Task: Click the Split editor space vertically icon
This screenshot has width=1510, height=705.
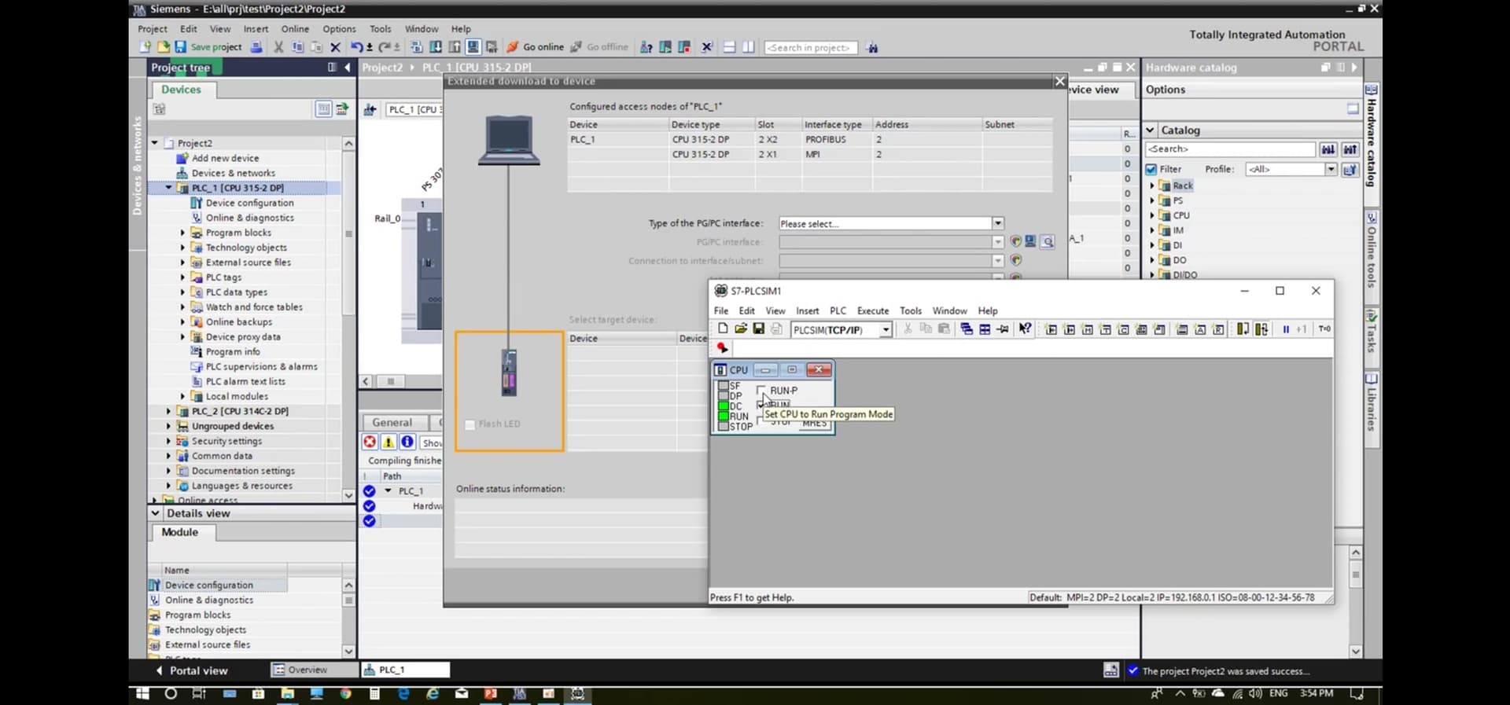Action: [x=748, y=47]
